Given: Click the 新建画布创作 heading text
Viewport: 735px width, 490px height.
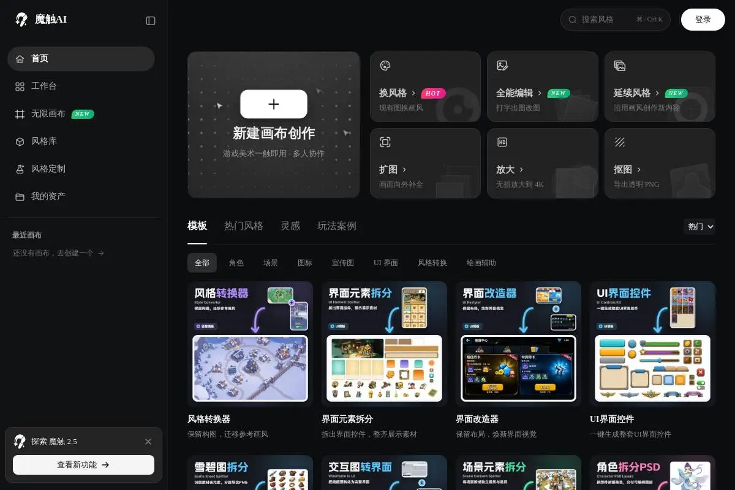Looking at the screenshot, I should point(274,134).
